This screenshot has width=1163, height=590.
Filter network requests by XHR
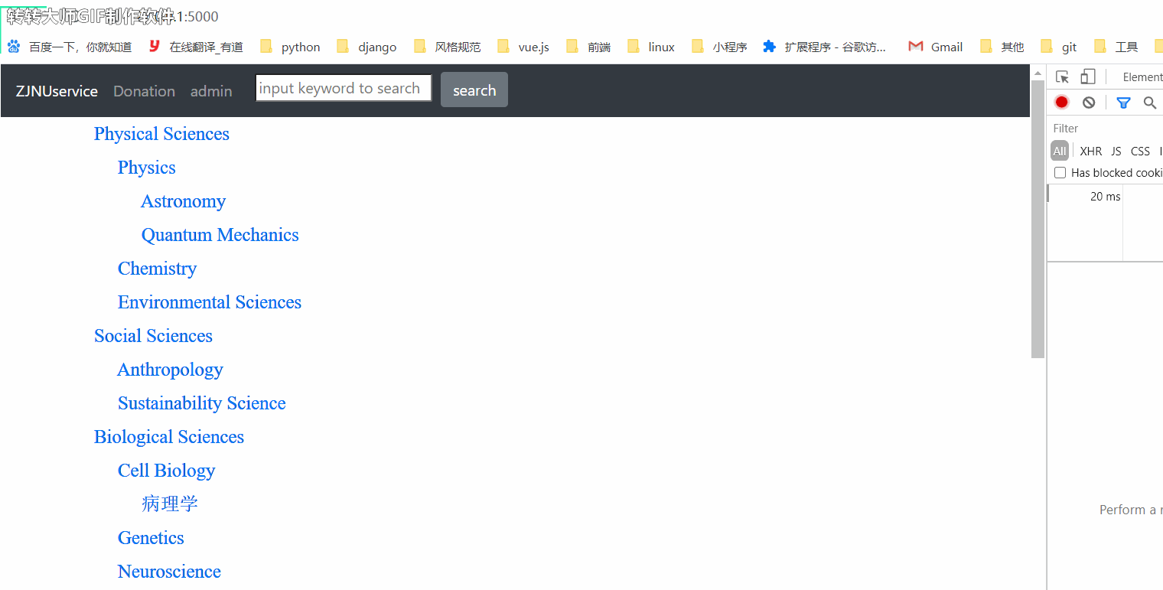[1090, 151]
